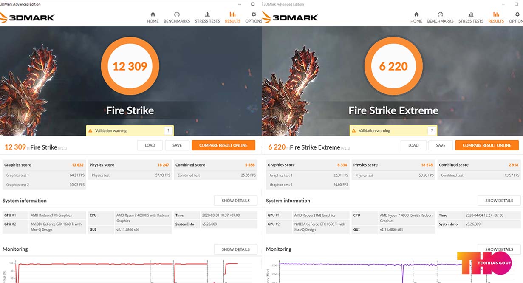Click Combined score 2 918 value
Image resolution: width=523 pixels, height=283 pixels.
click(513, 165)
